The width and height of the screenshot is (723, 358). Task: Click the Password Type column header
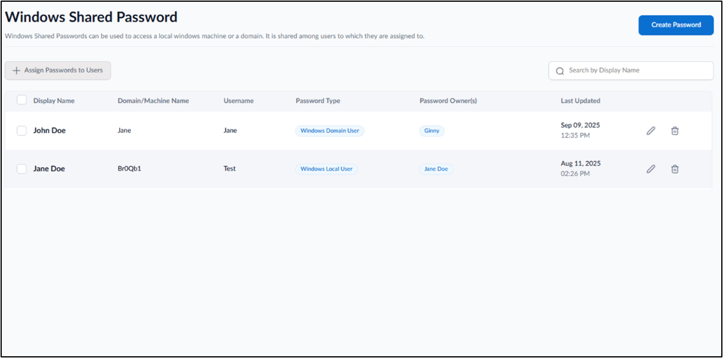pyautogui.click(x=318, y=101)
